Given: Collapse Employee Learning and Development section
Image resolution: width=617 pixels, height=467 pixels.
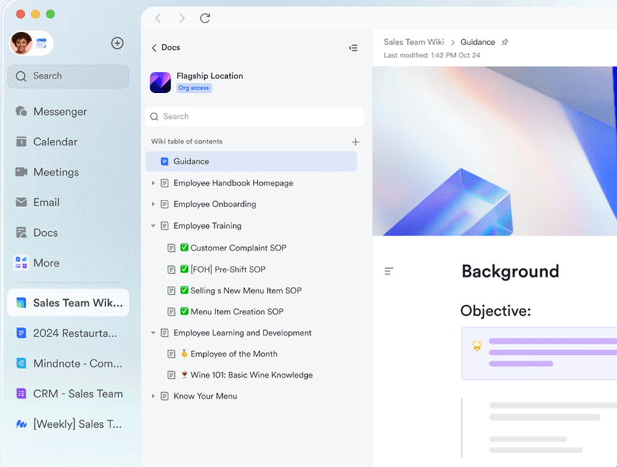Looking at the screenshot, I should [x=153, y=333].
